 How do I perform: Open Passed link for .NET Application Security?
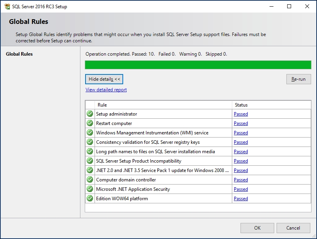pyautogui.click(x=241, y=189)
